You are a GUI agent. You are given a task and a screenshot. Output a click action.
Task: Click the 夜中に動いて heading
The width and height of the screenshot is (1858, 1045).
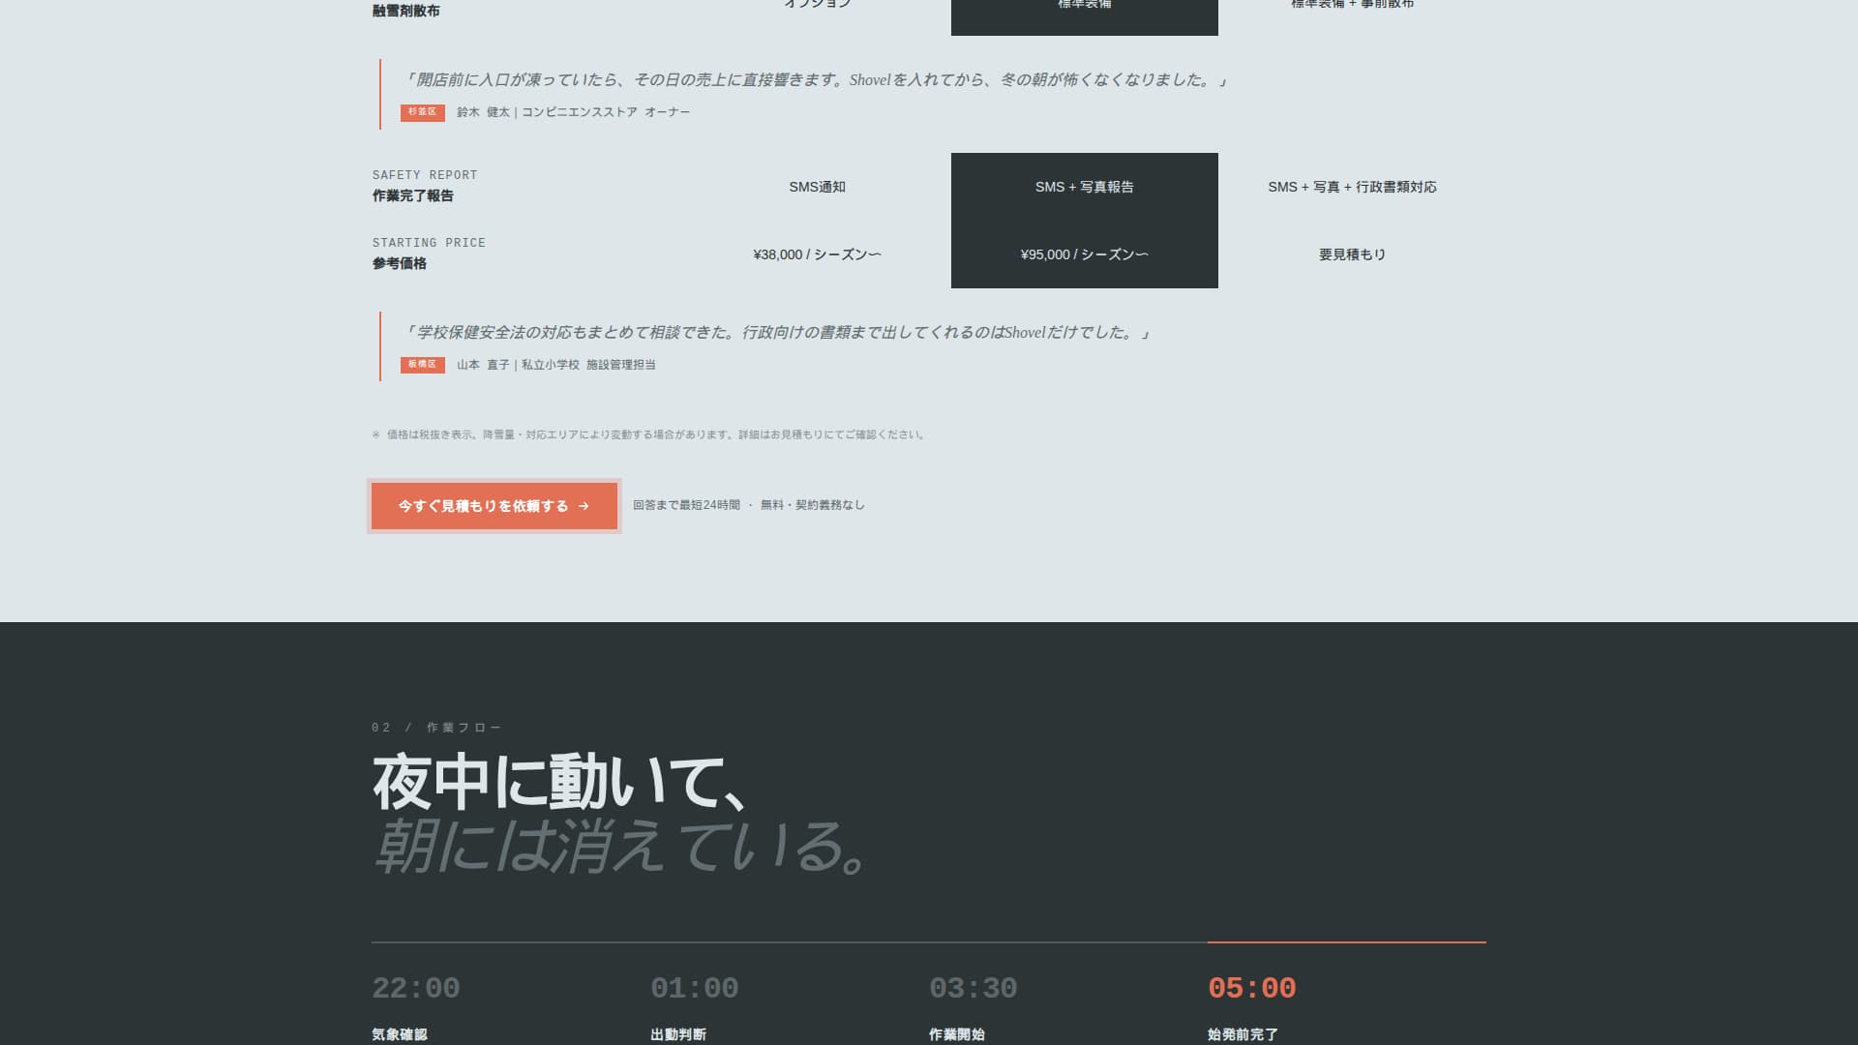coord(560,783)
